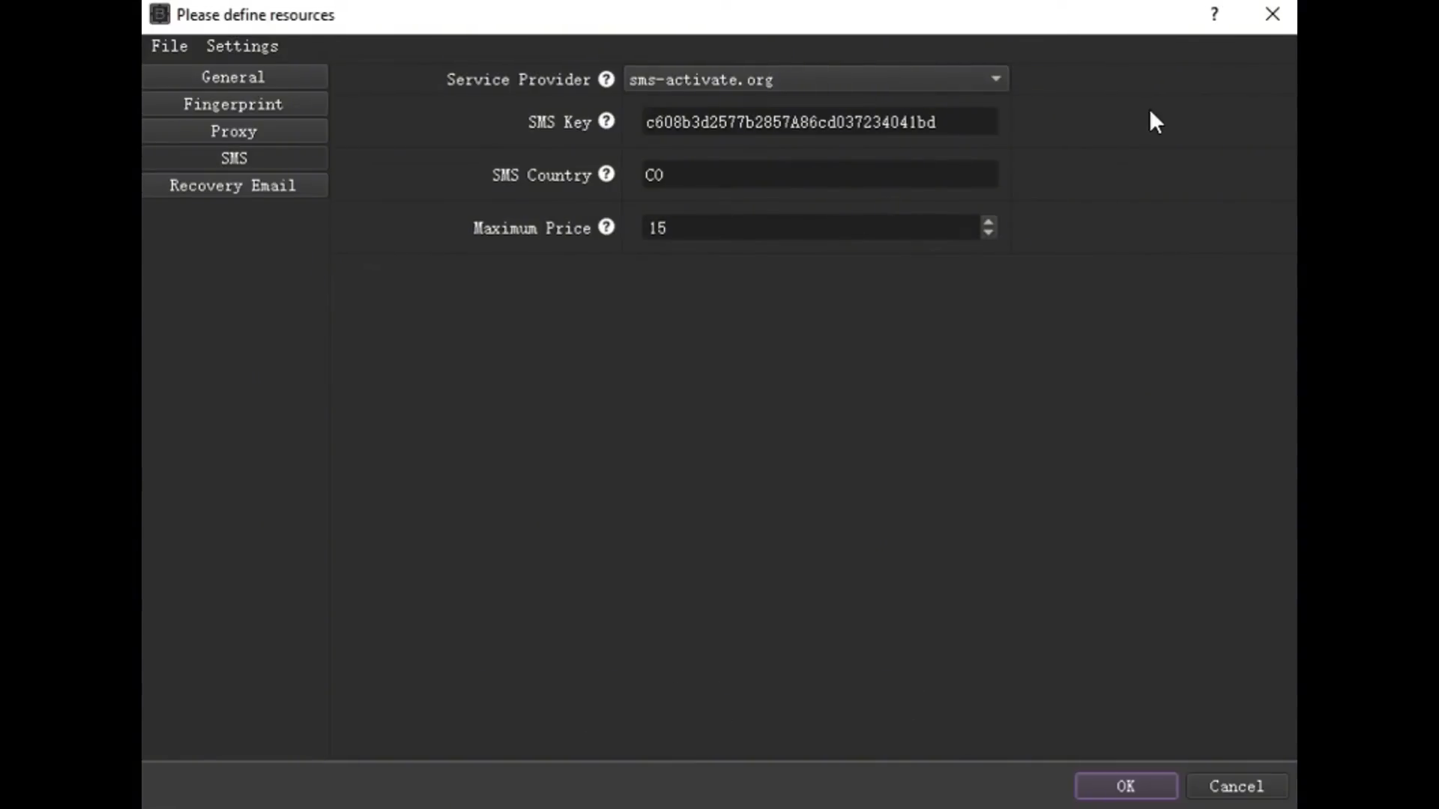1439x809 pixels.
Task: Switch to the Fingerprint tab
Action: point(235,103)
